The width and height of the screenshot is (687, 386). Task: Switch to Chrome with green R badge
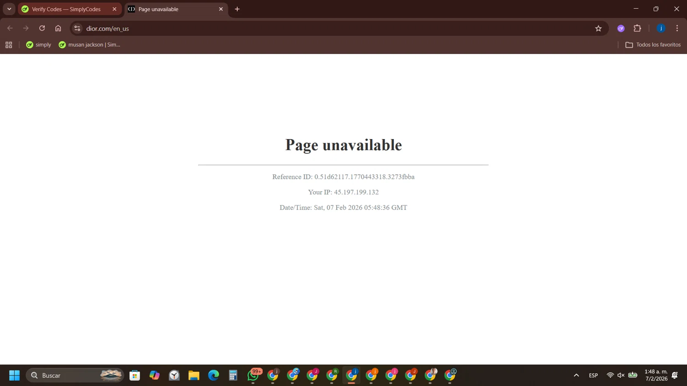pyautogui.click(x=332, y=375)
